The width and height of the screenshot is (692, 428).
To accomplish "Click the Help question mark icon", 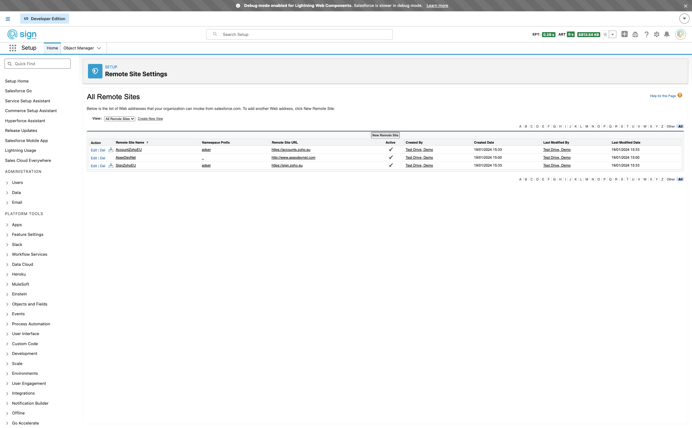I will coord(647,34).
